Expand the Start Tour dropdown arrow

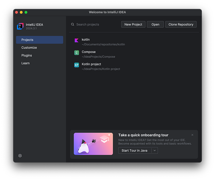pyautogui.click(x=155, y=150)
